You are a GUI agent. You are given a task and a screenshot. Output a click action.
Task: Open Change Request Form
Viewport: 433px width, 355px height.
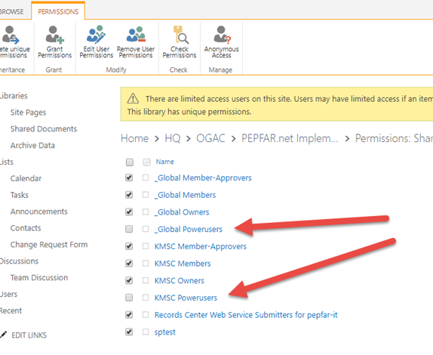point(49,245)
